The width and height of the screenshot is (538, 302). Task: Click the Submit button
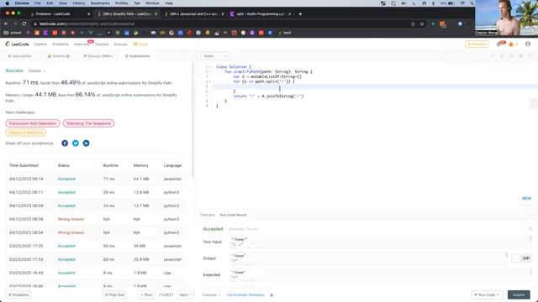(x=519, y=294)
